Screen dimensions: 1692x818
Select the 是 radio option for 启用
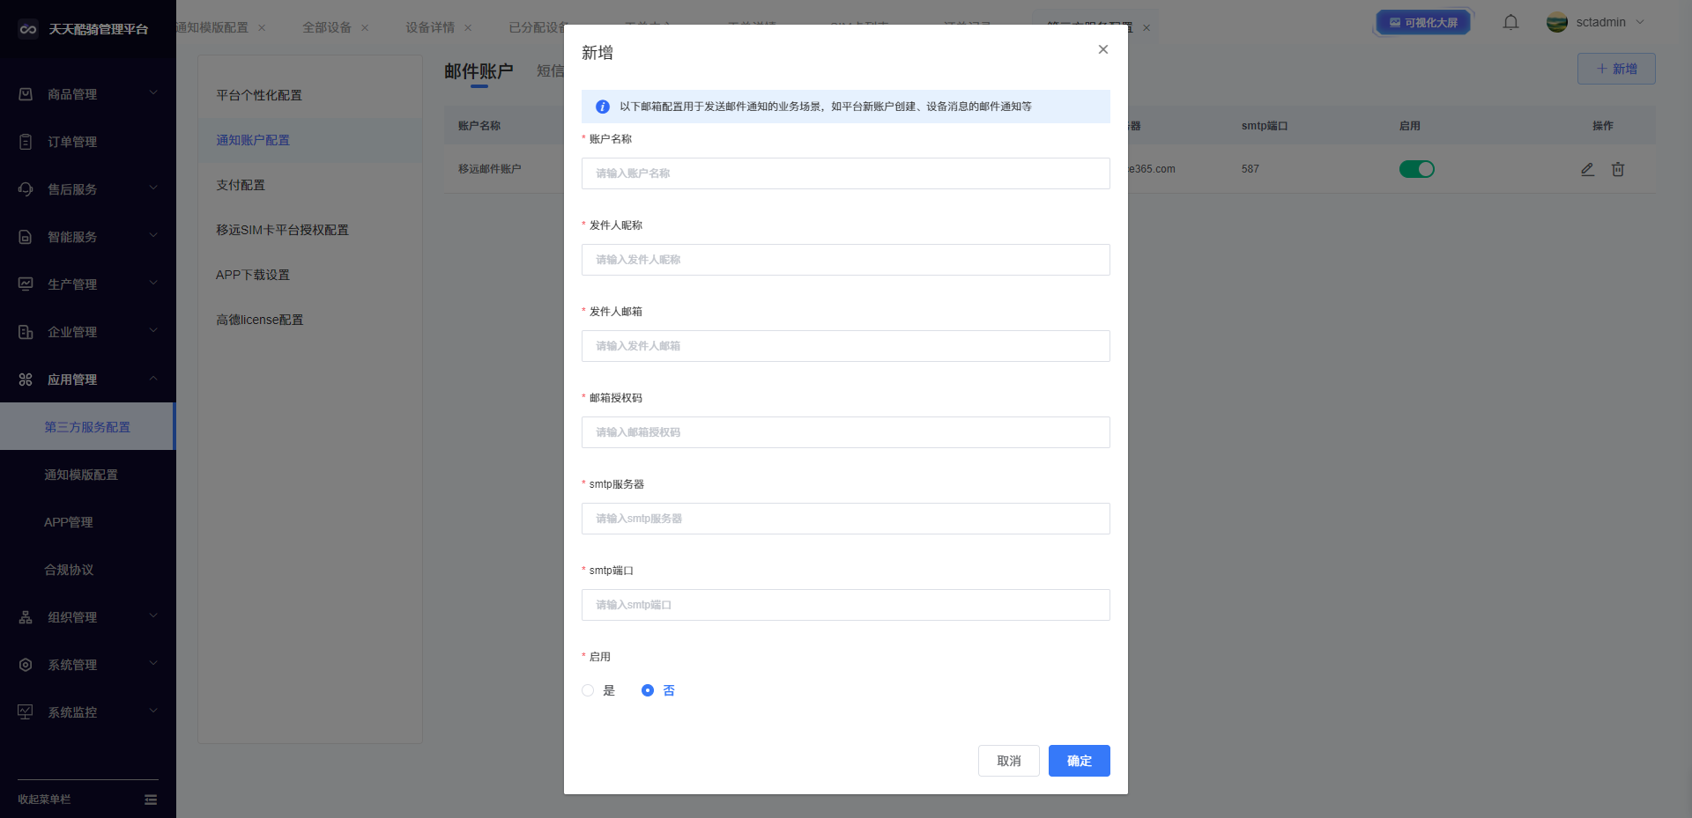(x=588, y=690)
